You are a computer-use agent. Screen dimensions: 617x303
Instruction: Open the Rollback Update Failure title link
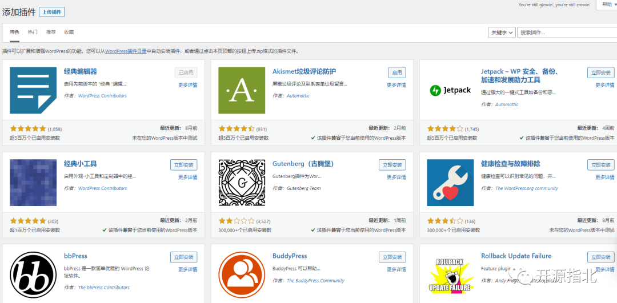(x=516, y=256)
